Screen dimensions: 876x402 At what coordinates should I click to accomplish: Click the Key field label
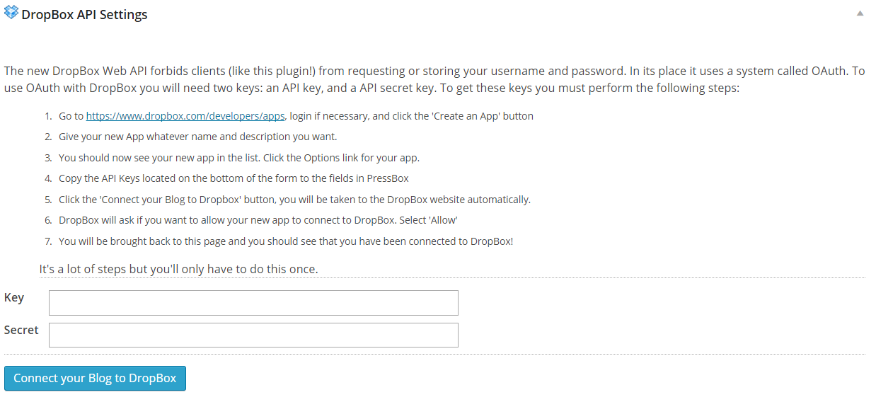point(14,298)
